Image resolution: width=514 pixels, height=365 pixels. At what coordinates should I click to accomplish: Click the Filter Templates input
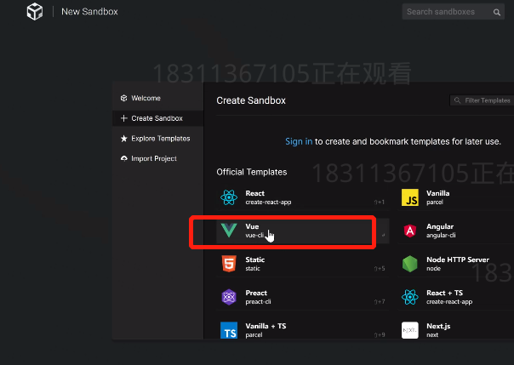pyautogui.click(x=482, y=100)
